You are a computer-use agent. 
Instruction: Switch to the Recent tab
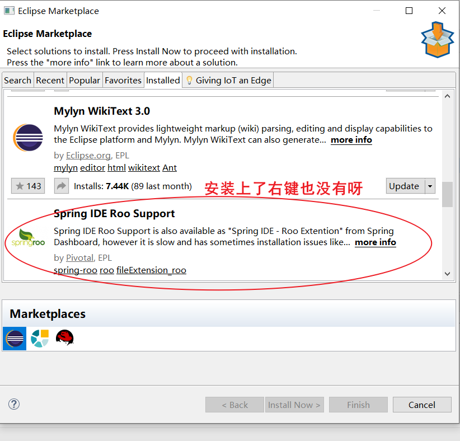point(50,80)
